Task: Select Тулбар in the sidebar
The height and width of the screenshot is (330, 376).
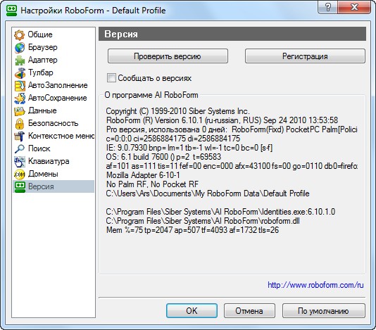Action: [54, 72]
